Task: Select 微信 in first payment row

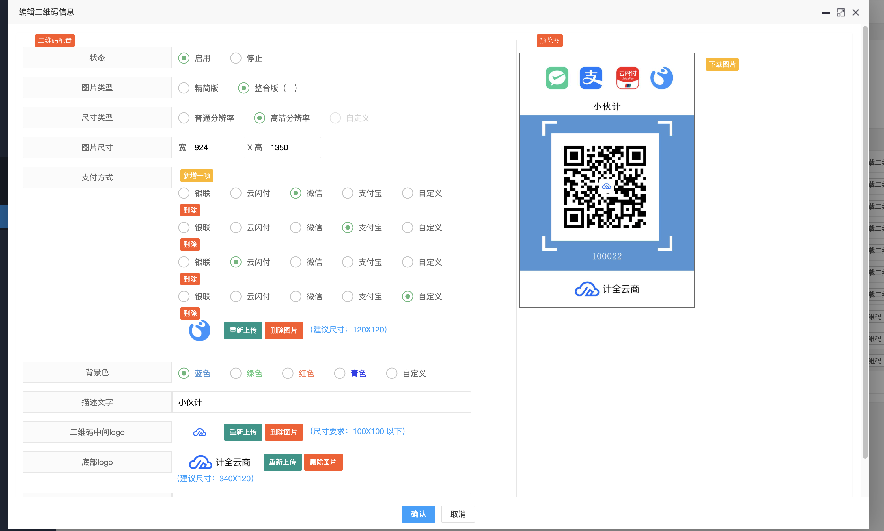Action: tap(296, 193)
